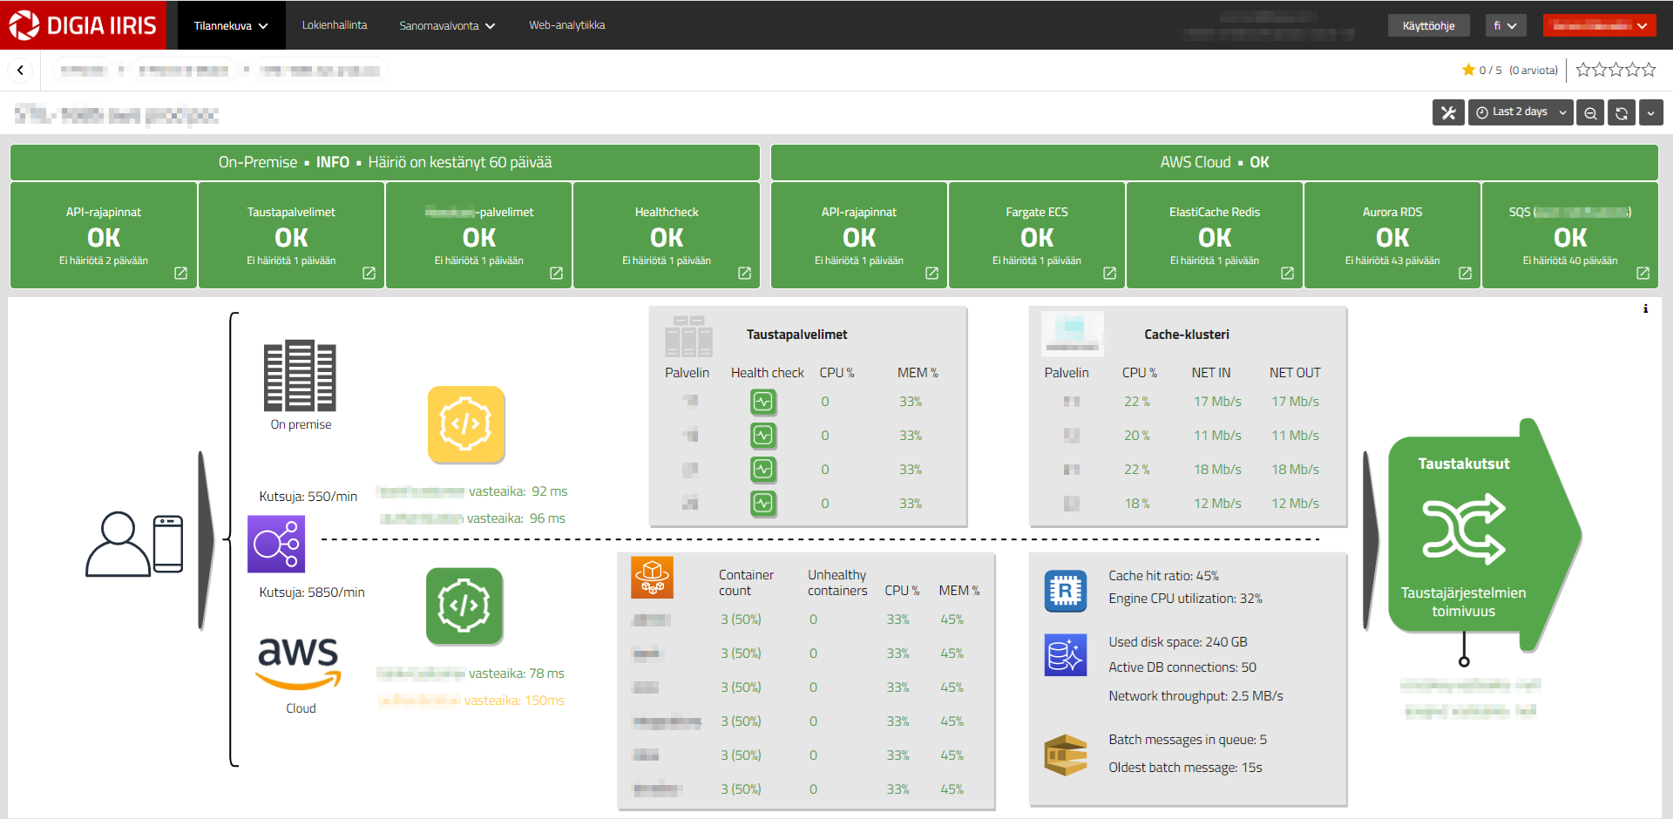The width and height of the screenshot is (1673, 819).
Task: Click the aws Cloud logo
Action: pos(298,664)
